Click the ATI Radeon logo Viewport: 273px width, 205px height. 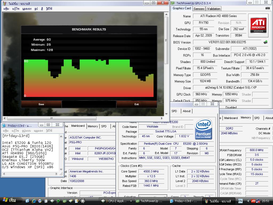pyautogui.click(x=258, y=25)
